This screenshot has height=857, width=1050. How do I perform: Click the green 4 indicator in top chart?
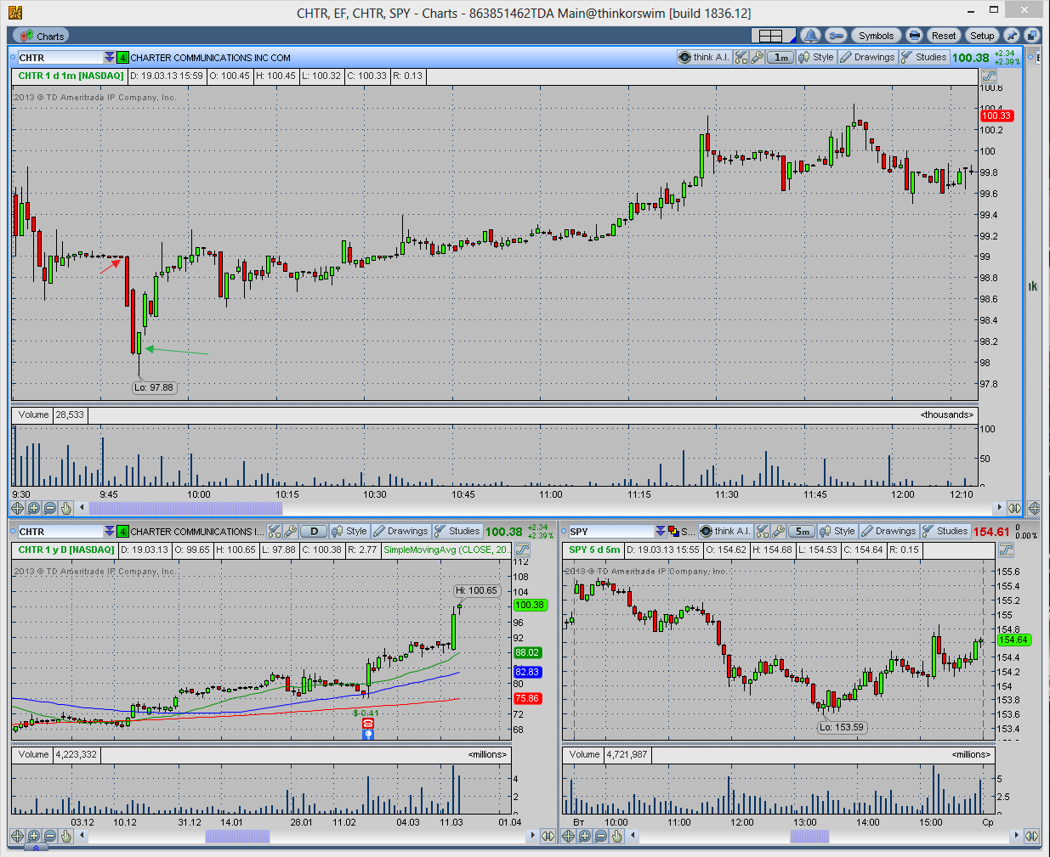coord(122,58)
